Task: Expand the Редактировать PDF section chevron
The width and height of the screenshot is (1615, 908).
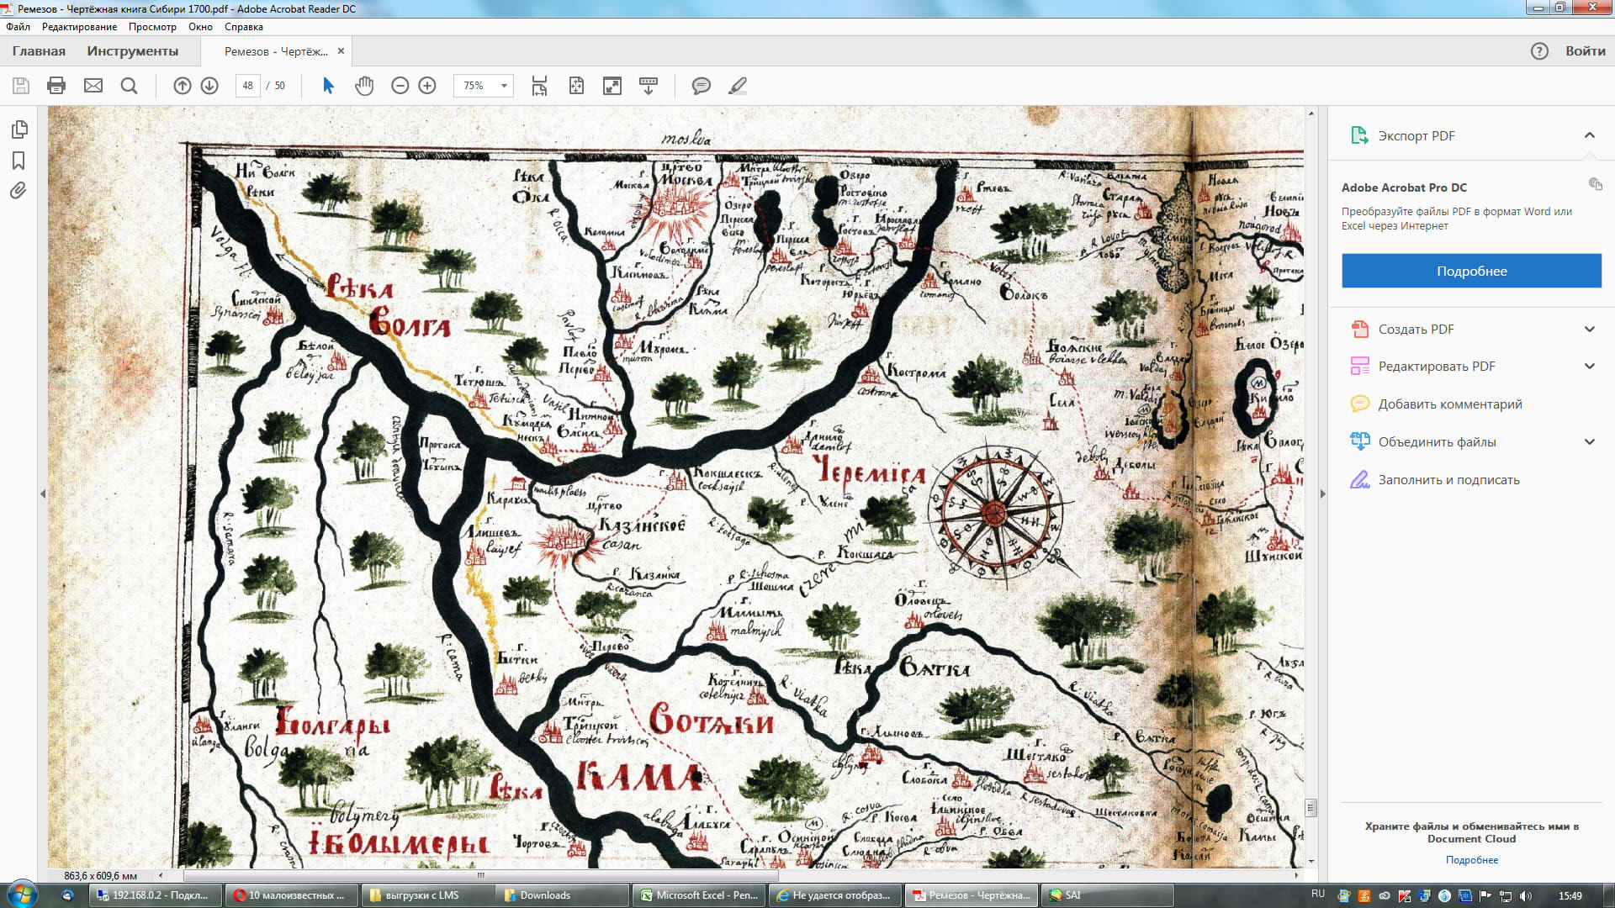Action: (1589, 367)
